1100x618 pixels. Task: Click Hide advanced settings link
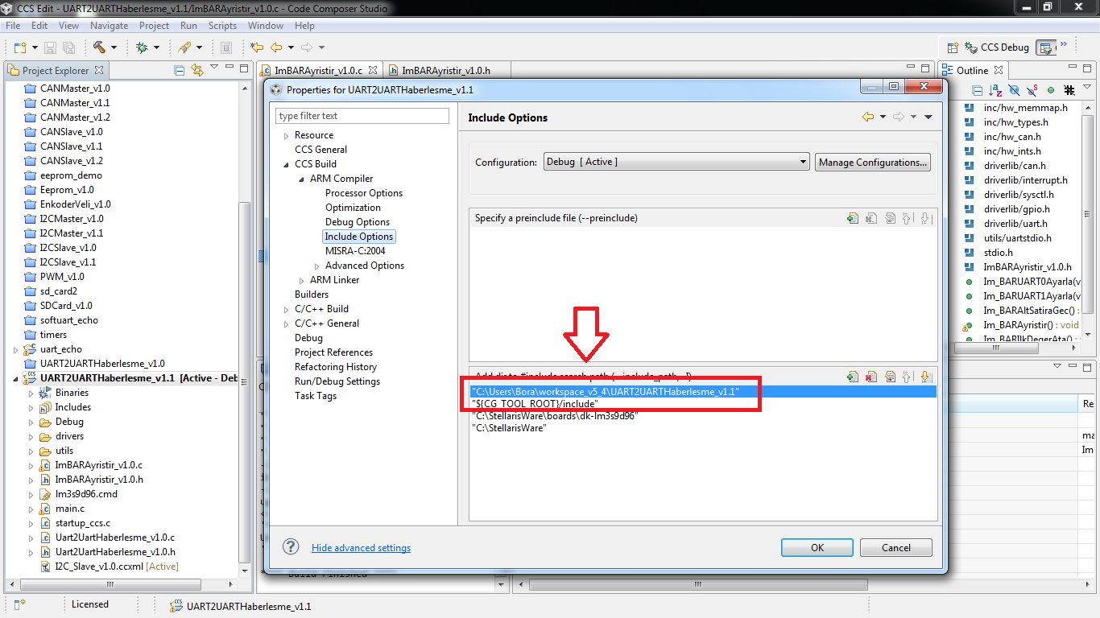pyautogui.click(x=361, y=548)
